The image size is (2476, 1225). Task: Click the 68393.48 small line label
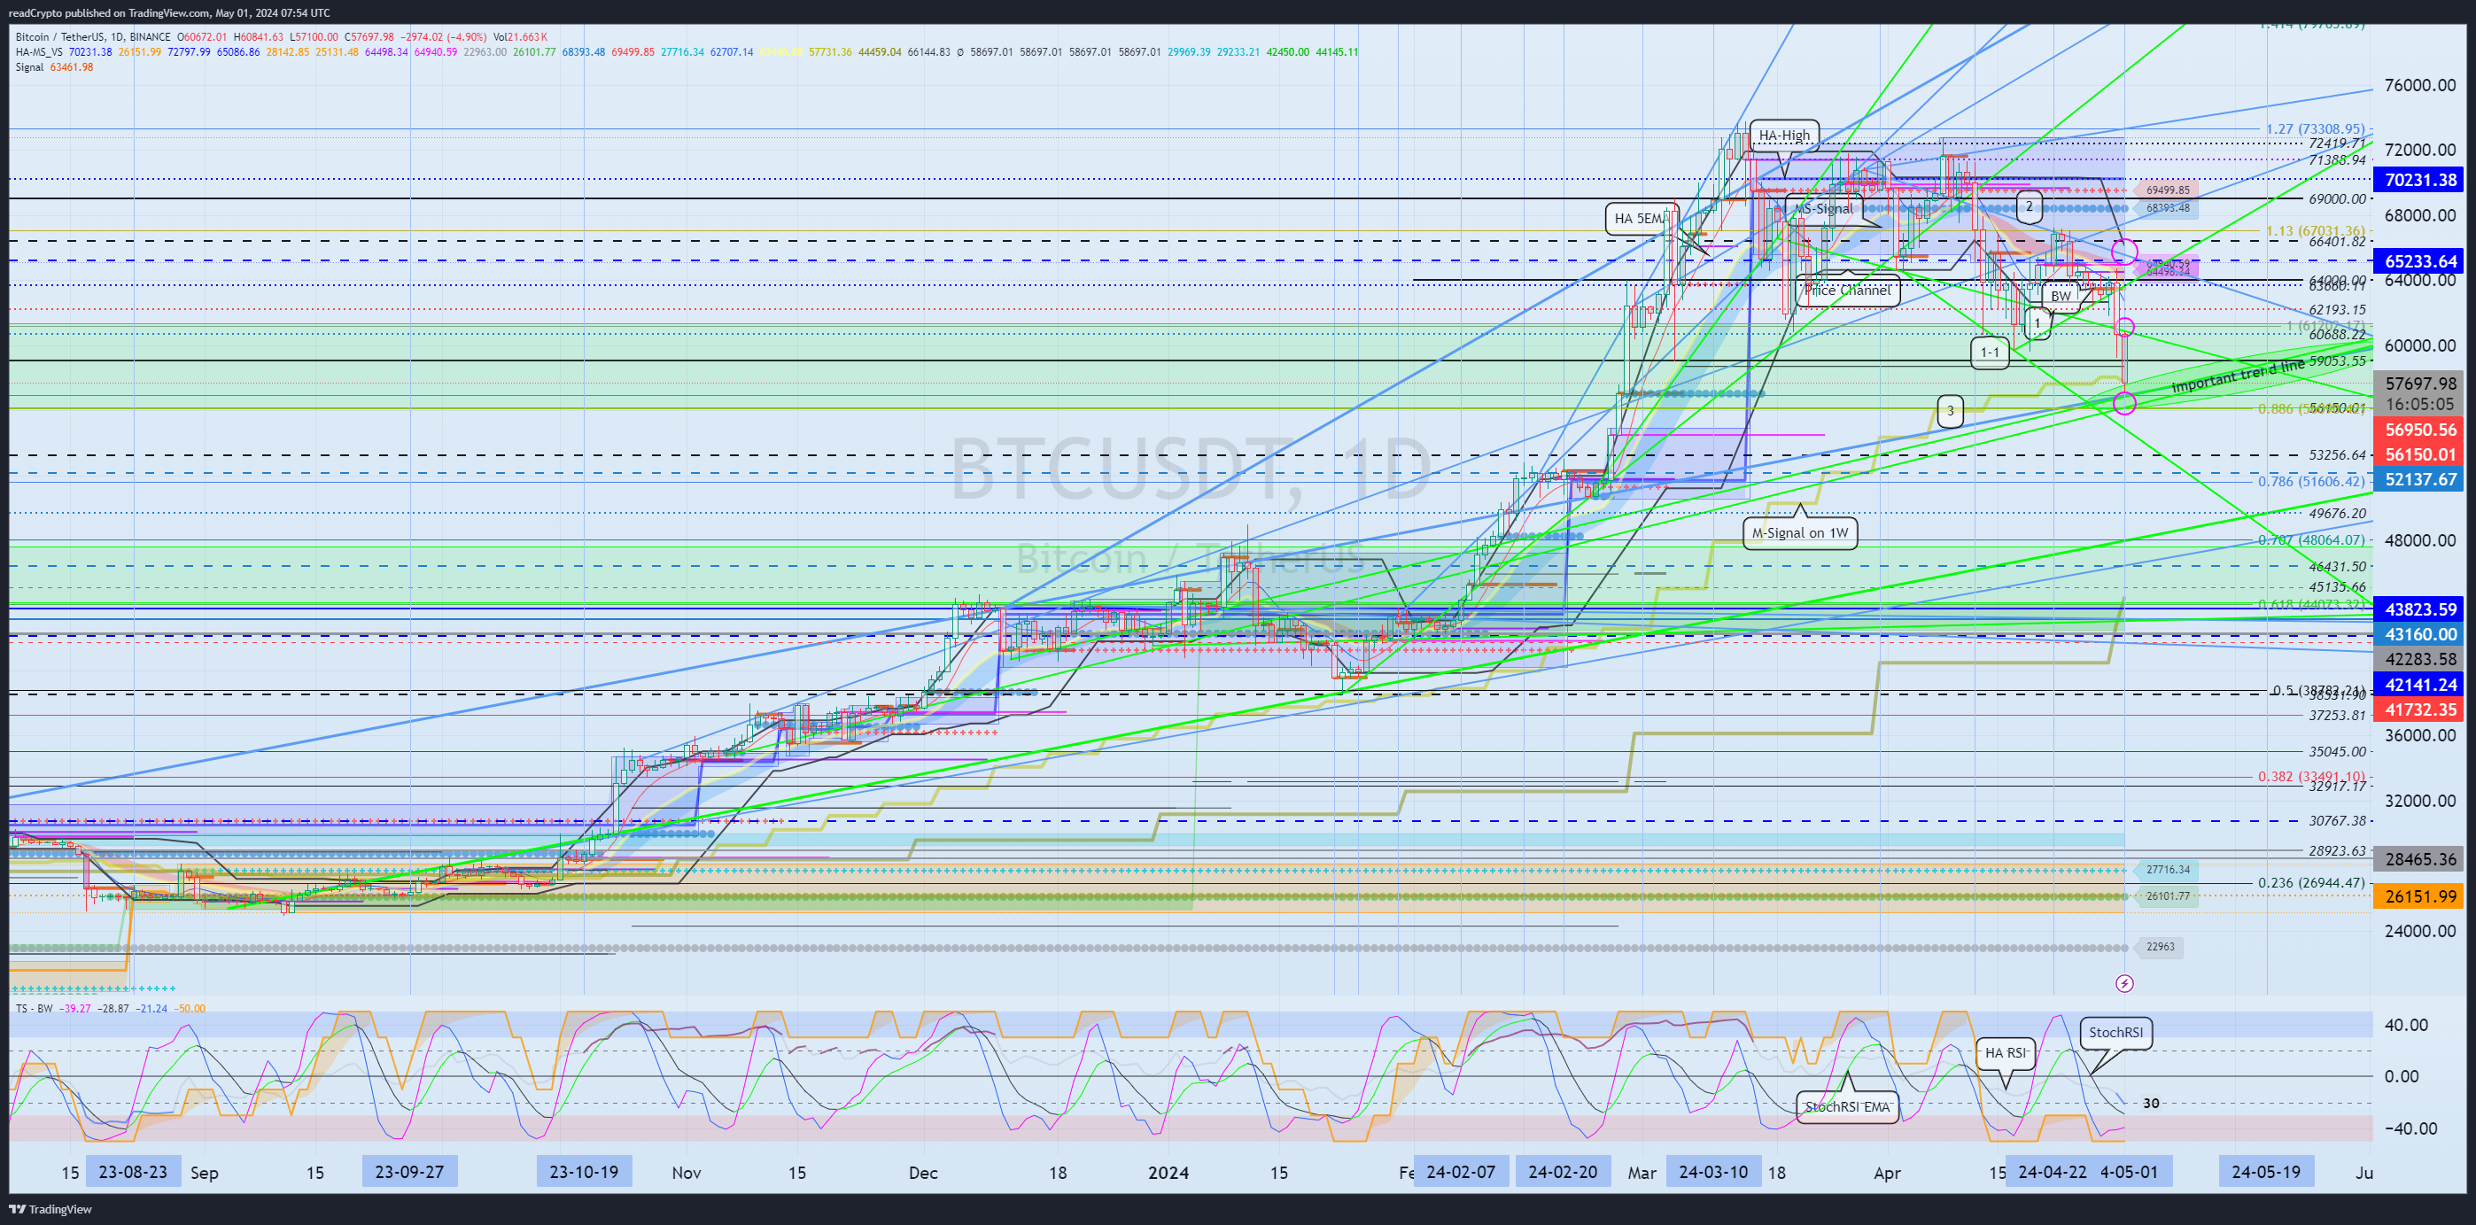[x=2169, y=208]
